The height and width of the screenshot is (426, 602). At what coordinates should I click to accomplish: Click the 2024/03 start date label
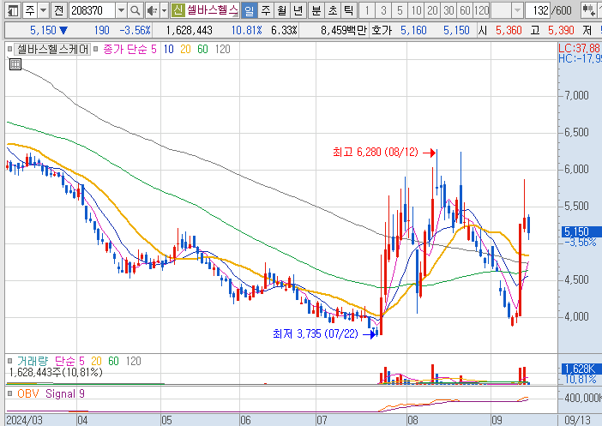[25, 420]
